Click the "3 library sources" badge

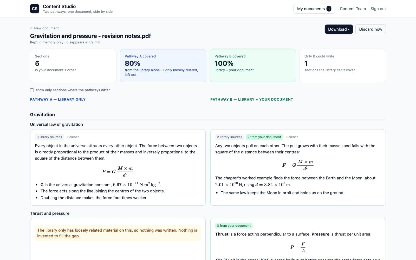(x=49, y=137)
